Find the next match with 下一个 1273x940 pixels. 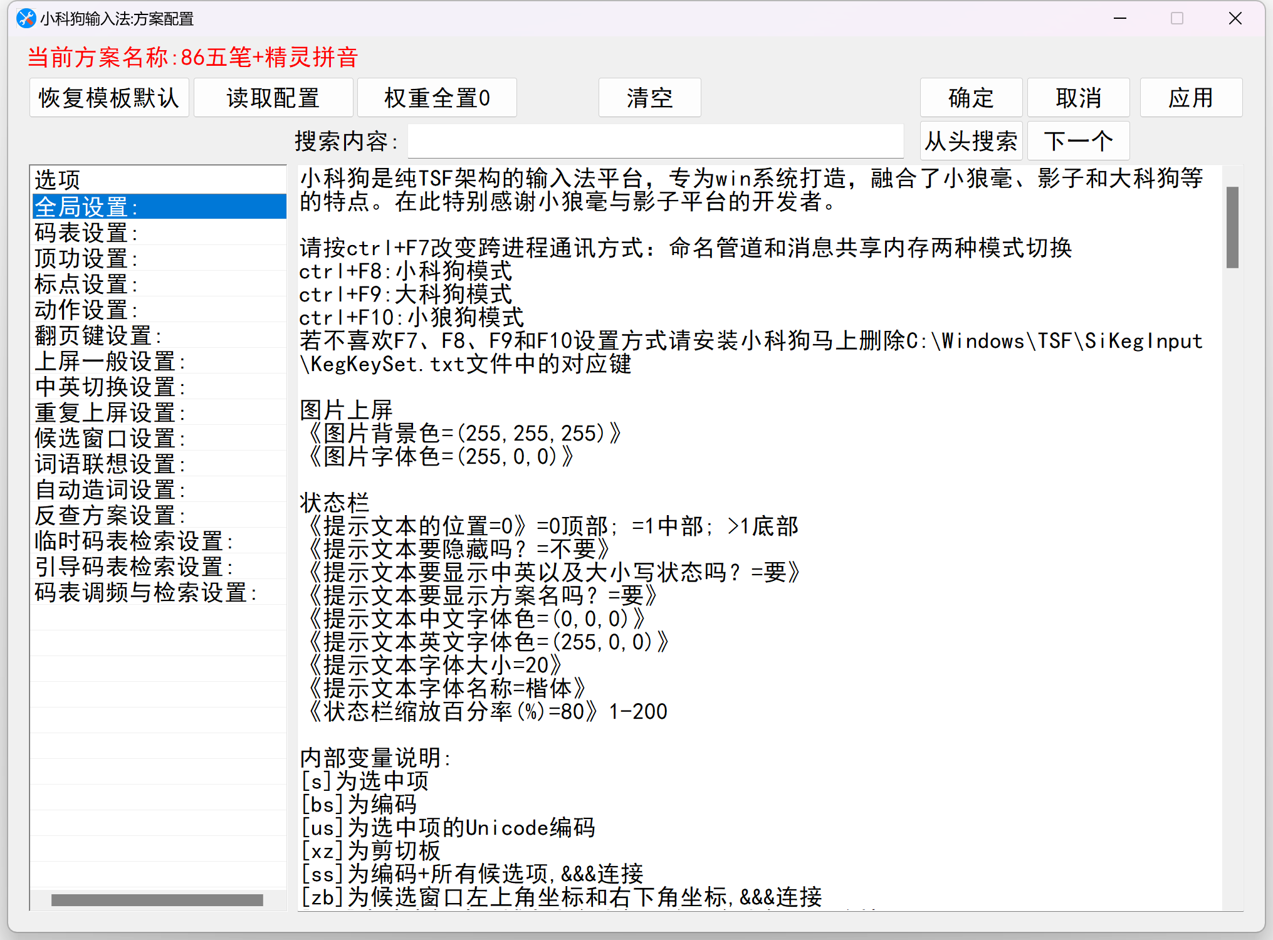click(1078, 141)
